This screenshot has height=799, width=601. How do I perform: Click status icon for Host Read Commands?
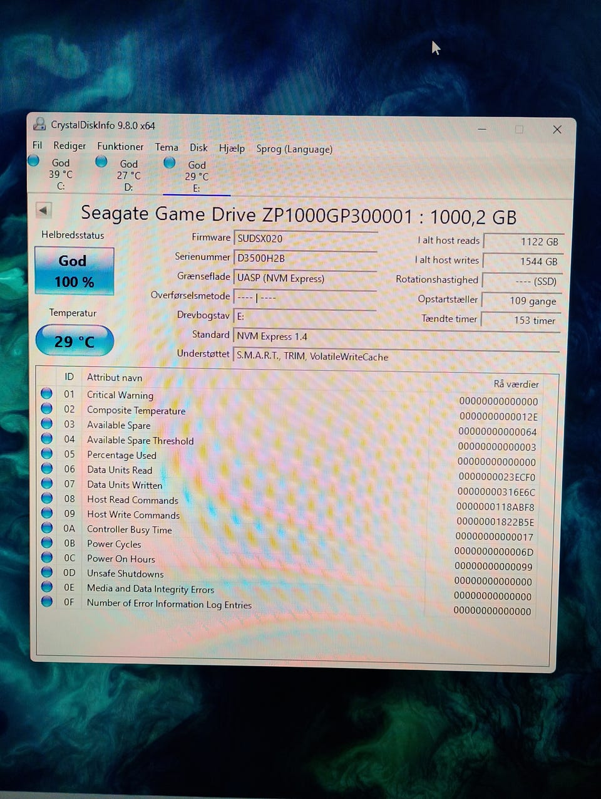point(46,498)
